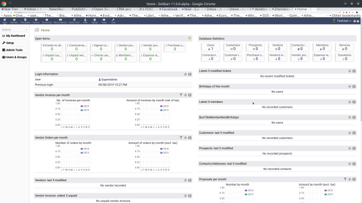Click the home icon beside the page title

pyautogui.click(x=37, y=30)
